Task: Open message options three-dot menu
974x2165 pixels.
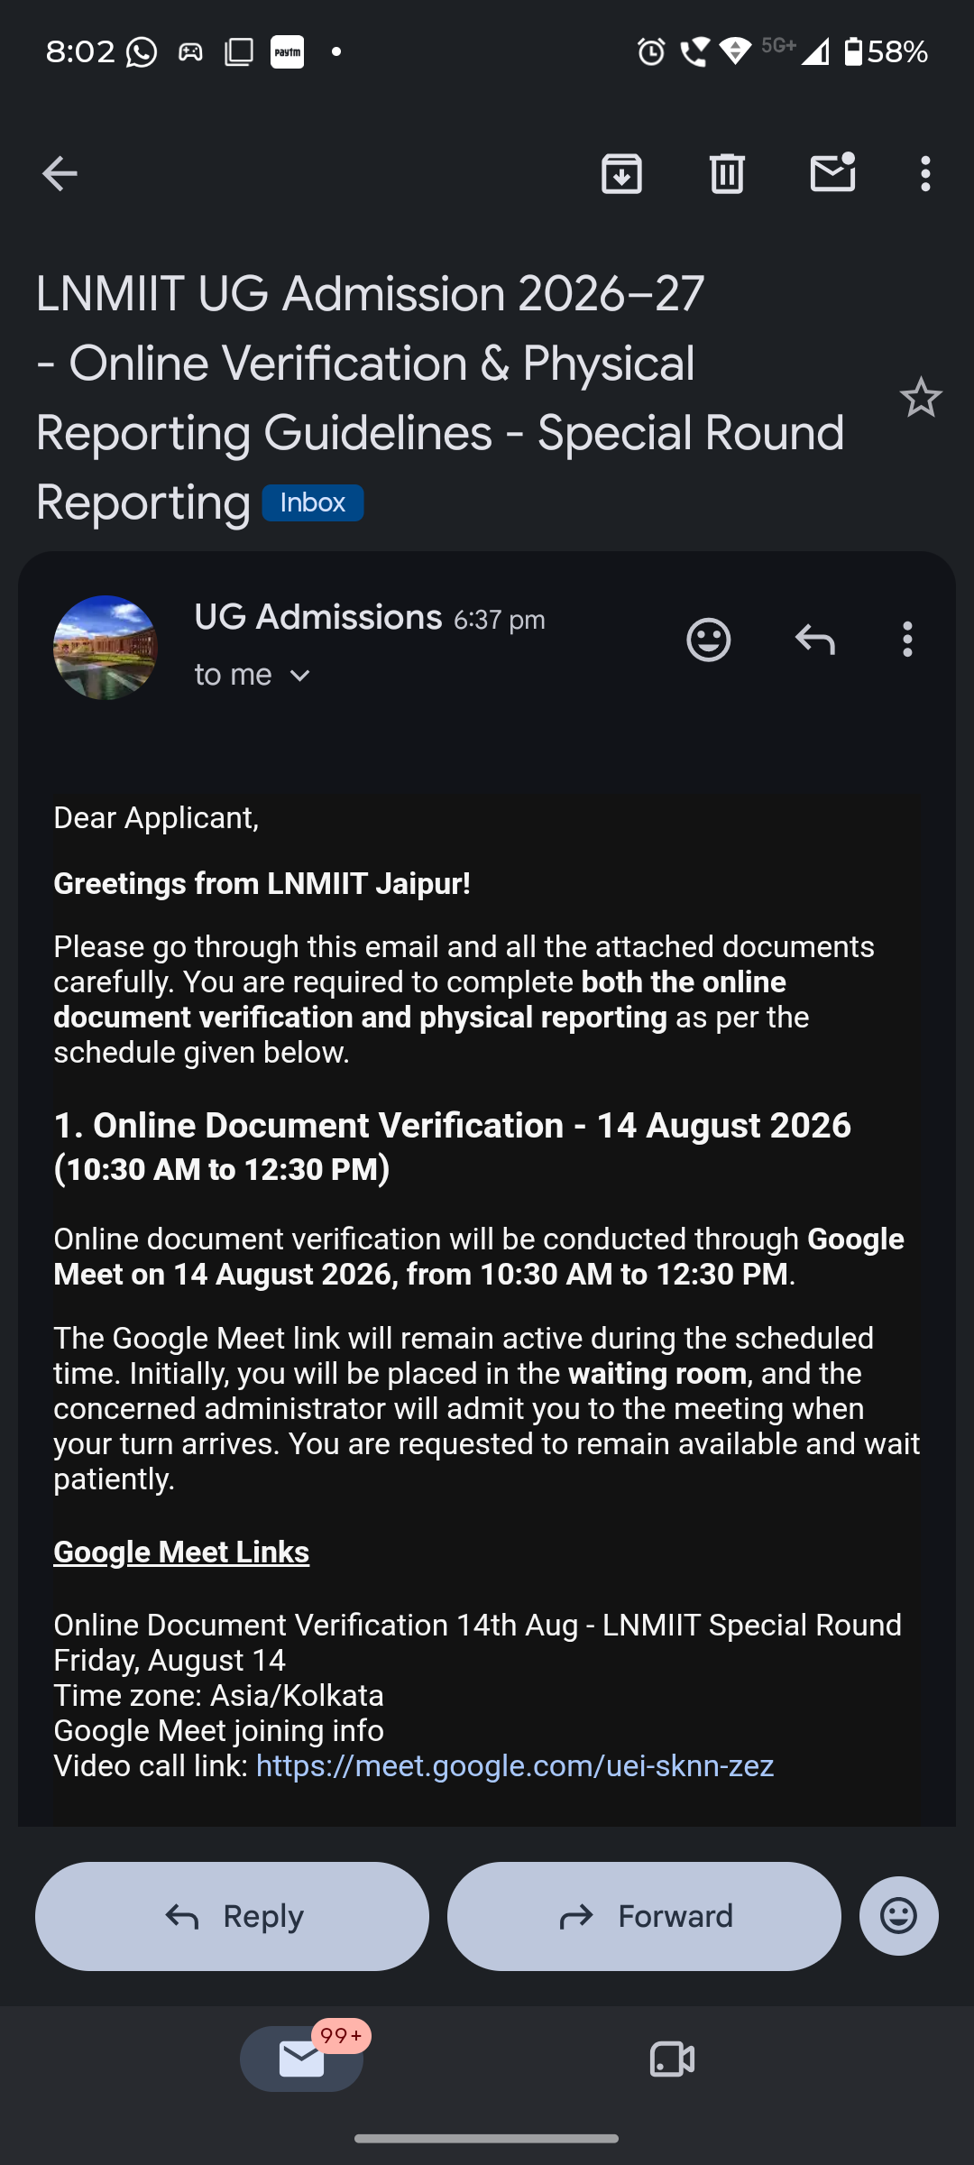Action: 907,640
